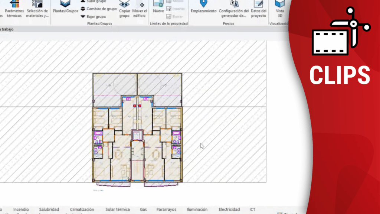The width and height of the screenshot is (380, 214).
Task: Open the Salubridad tab
Action: (x=49, y=210)
